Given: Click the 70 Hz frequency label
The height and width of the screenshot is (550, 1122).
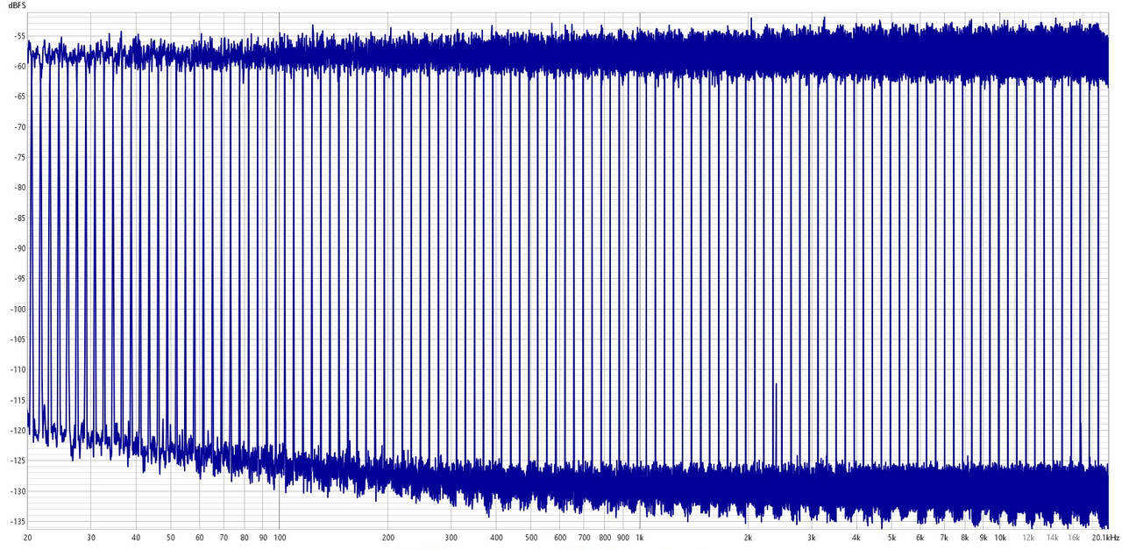Looking at the screenshot, I should tap(224, 537).
